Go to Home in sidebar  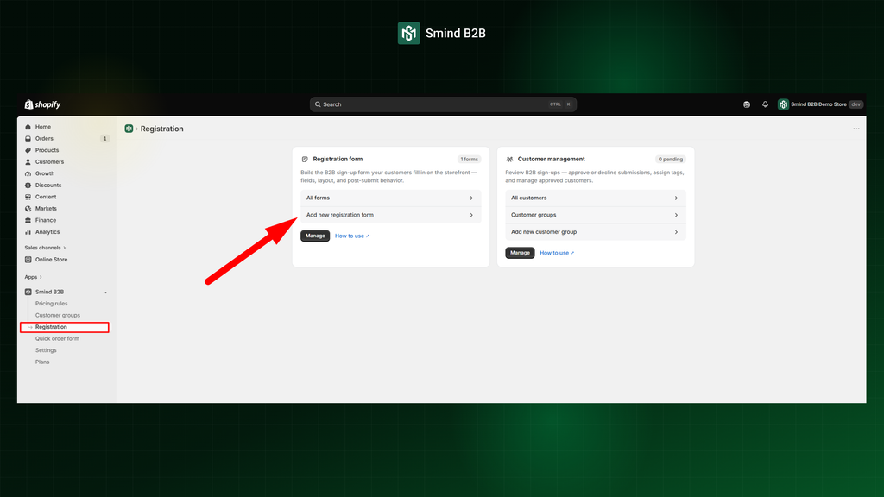pos(43,127)
